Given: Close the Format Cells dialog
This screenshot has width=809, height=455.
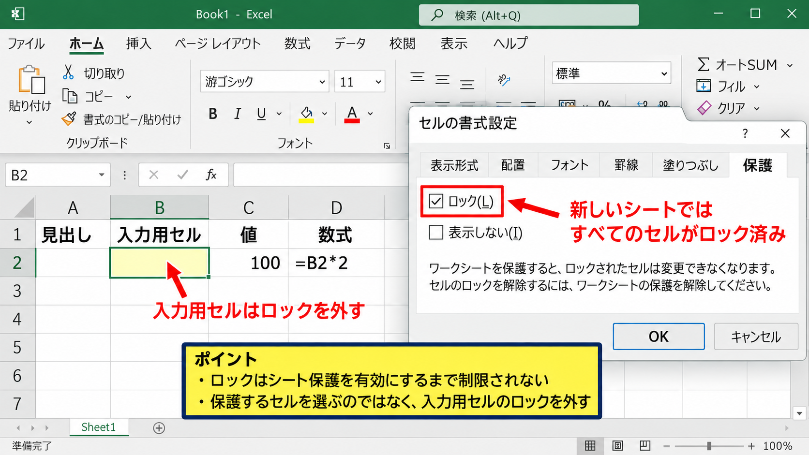Looking at the screenshot, I should [x=785, y=133].
